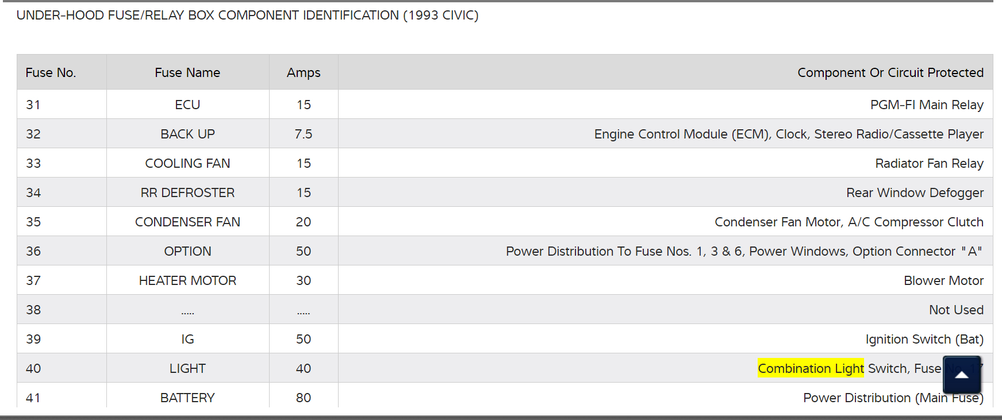Click the 'Fuse Name' column header
Screen dimensions: 1002x420
click(187, 72)
